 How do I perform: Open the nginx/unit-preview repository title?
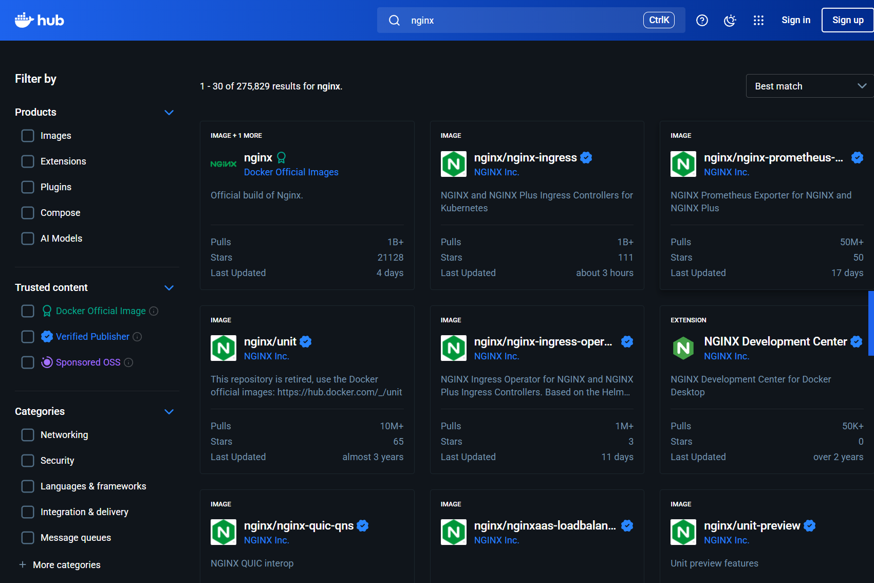click(x=752, y=525)
